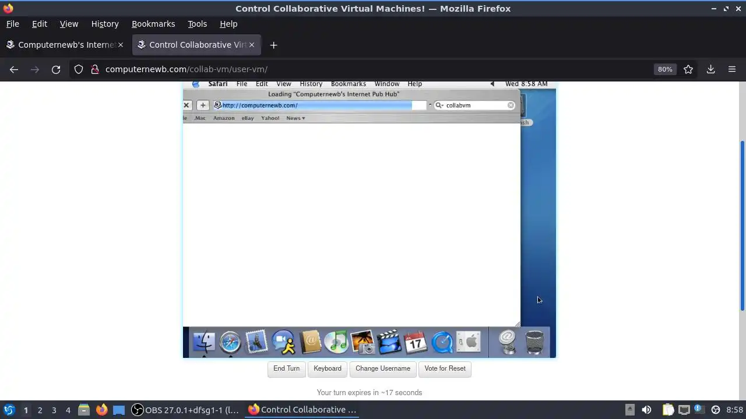Screen dimensions: 746x419
Task: Open Firefox History menu
Action: (x=105, y=24)
